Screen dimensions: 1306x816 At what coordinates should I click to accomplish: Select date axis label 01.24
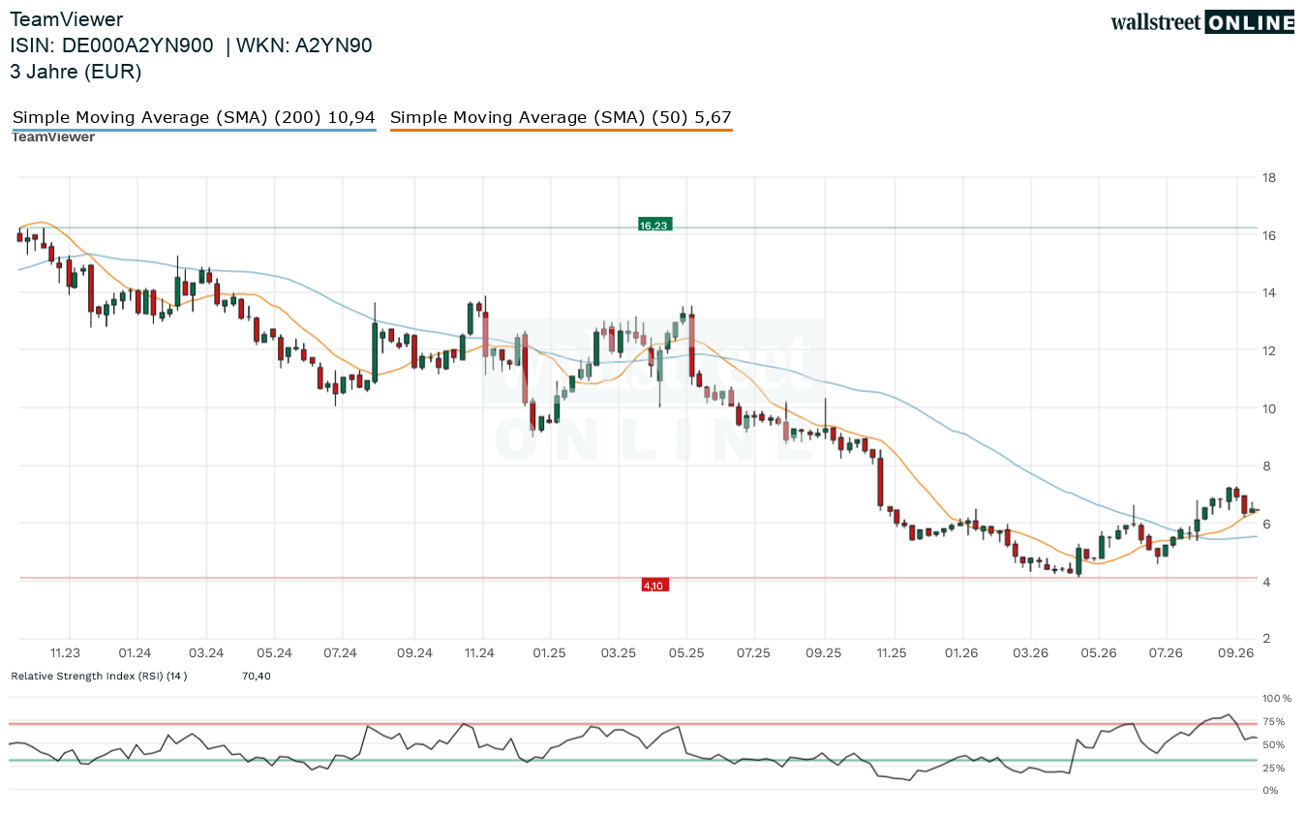tap(136, 653)
